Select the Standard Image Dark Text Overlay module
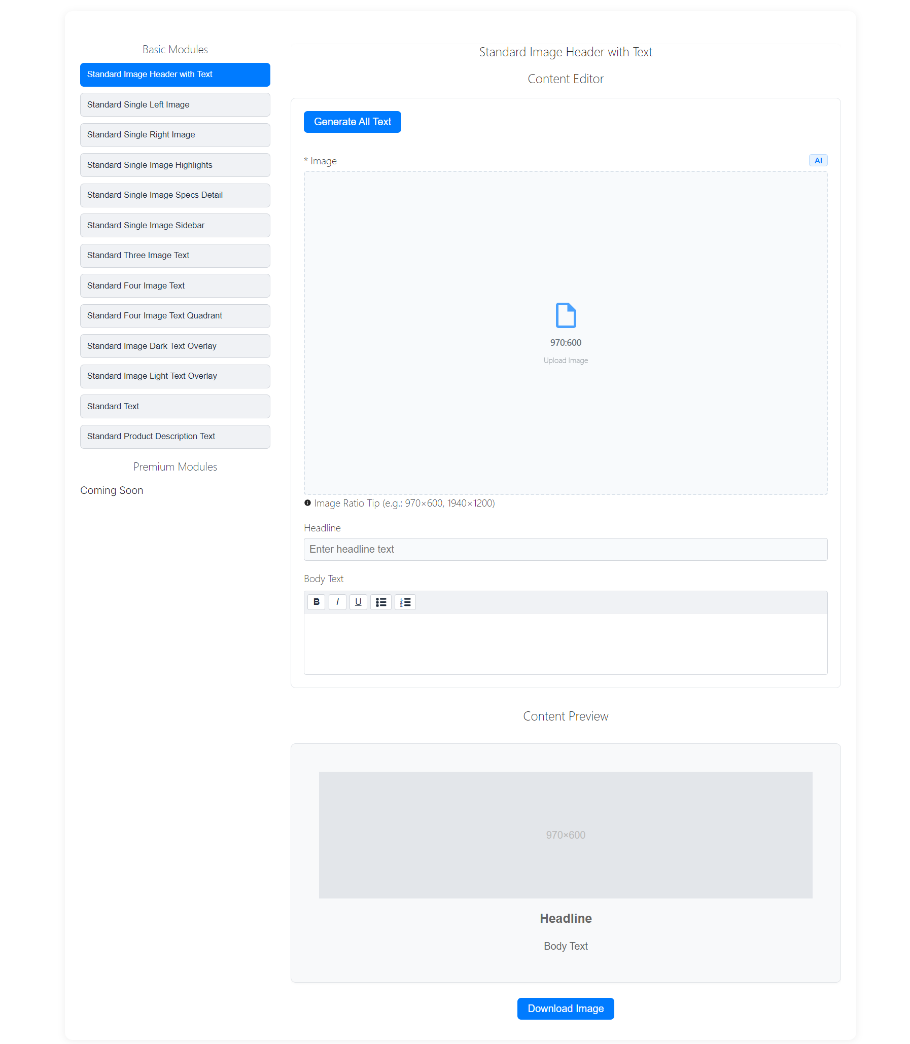910x1044 pixels. pos(174,346)
